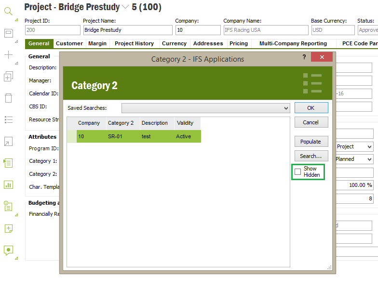Image resolution: width=378 pixels, height=289 pixels.
Task: Open the Margin tab
Action: click(97, 43)
